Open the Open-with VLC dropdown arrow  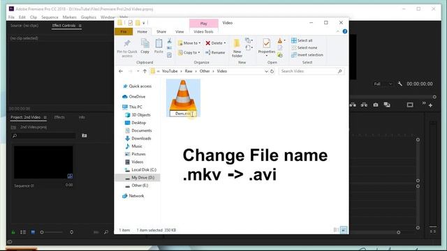(284, 40)
